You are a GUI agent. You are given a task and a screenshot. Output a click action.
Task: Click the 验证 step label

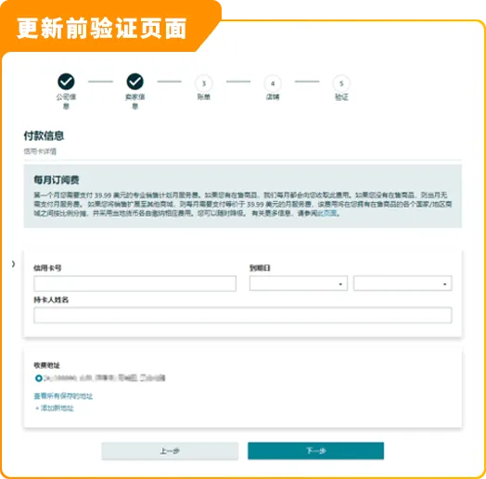click(x=341, y=97)
